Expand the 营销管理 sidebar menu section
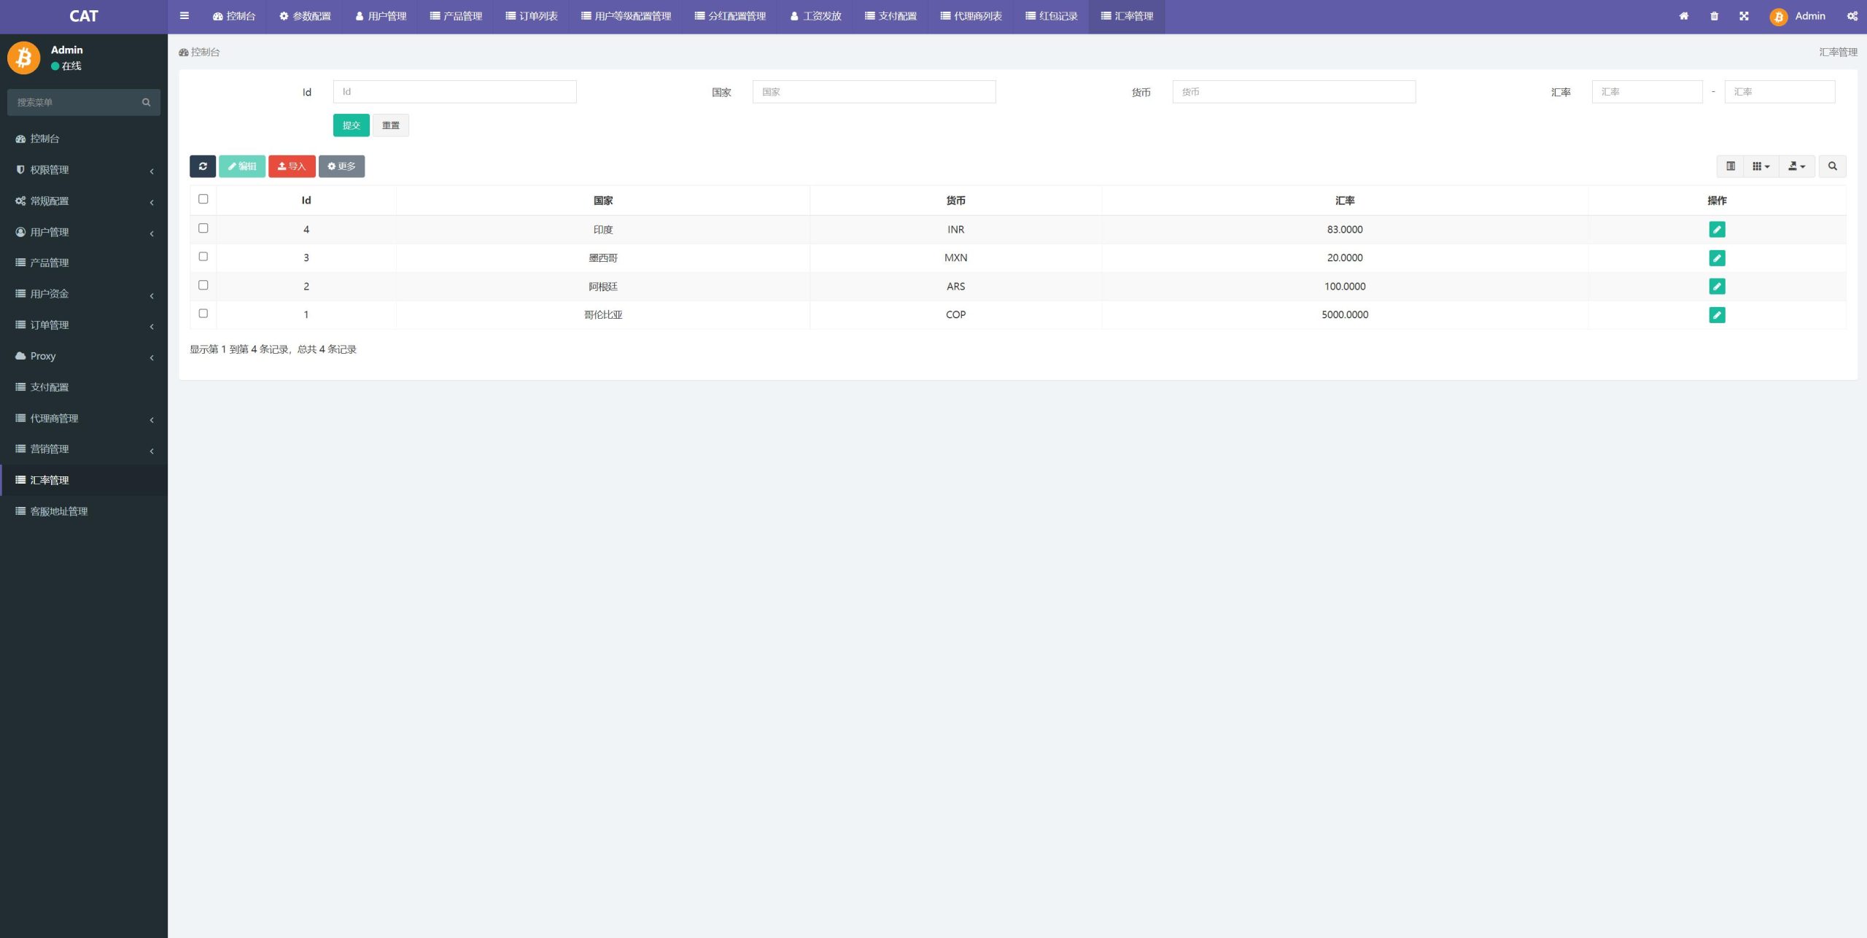The image size is (1867, 938). pos(82,447)
